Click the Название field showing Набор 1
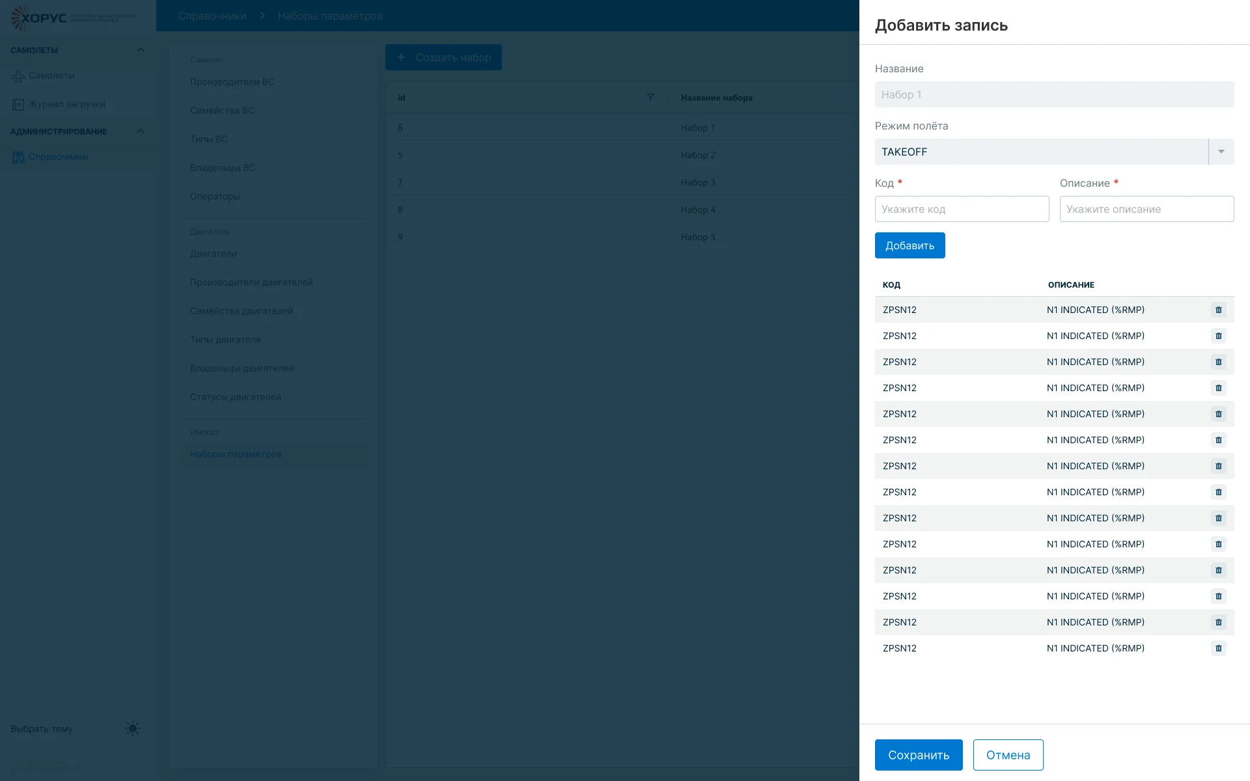Image resolution: width=1250 pixels, height=781 pixels. (1054, 94)
